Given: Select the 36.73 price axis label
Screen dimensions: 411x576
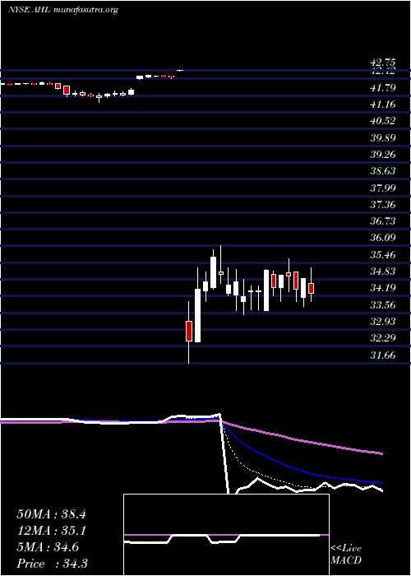Looking at the screenshot, I should (383, 221).
